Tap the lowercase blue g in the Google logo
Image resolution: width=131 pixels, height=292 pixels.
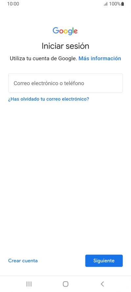(x=70, y=32)
